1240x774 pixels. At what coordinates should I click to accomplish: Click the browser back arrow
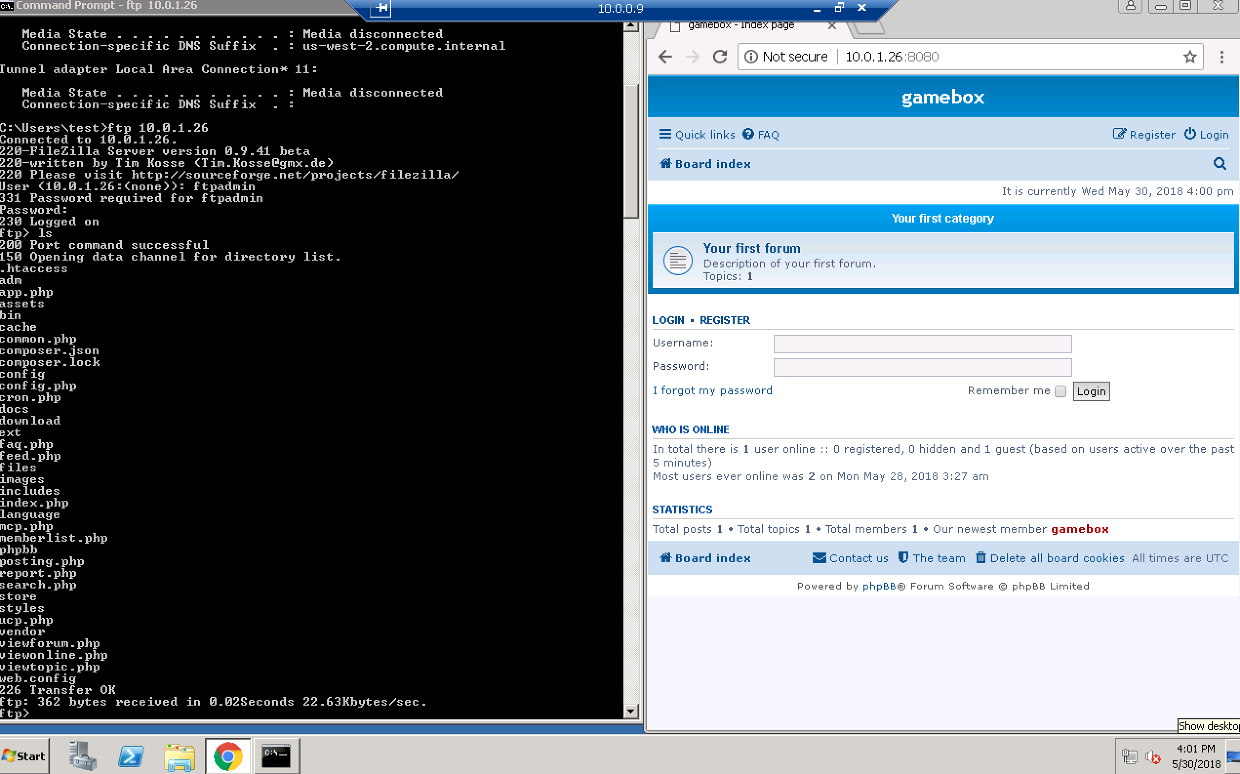(x=665, y=57)
